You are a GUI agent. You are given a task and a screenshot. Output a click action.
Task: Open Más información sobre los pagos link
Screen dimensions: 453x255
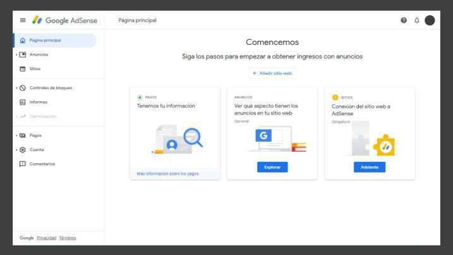(168, 173)
